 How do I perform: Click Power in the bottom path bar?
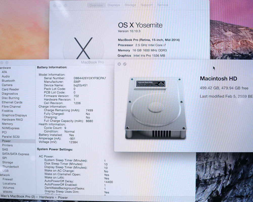pos(63,197)
